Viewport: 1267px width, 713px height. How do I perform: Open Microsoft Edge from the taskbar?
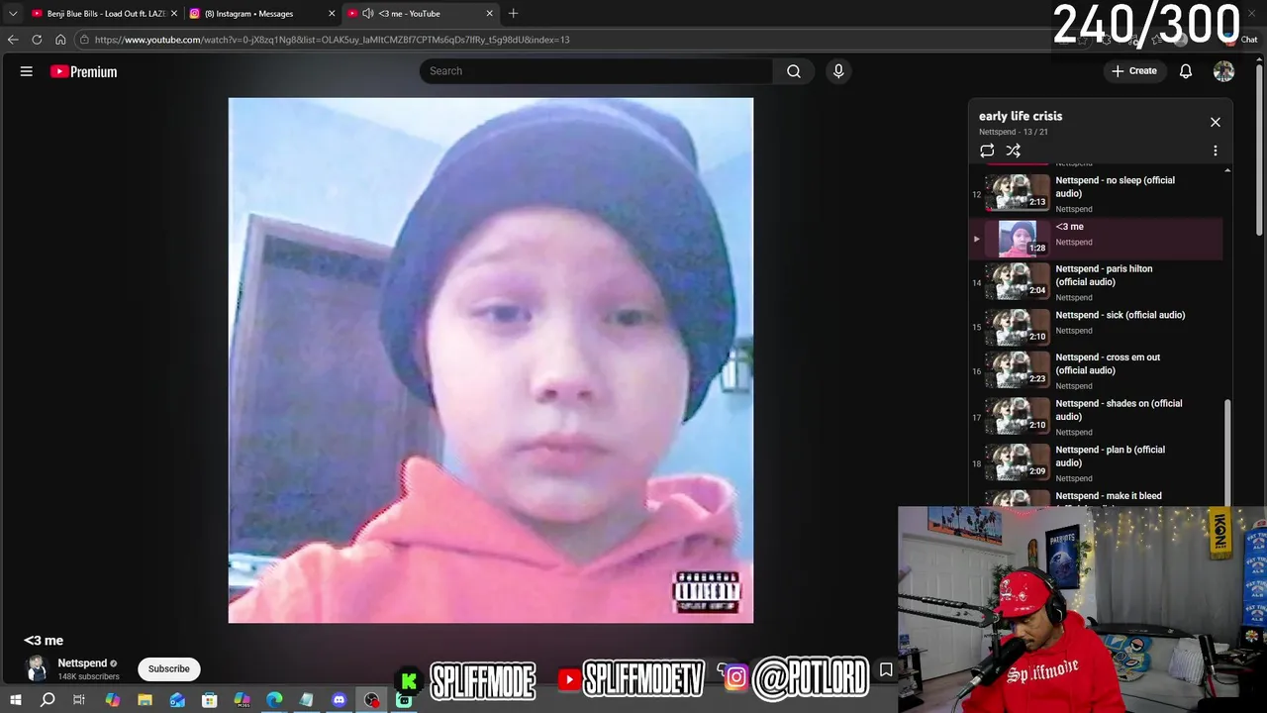coord(274,700)
